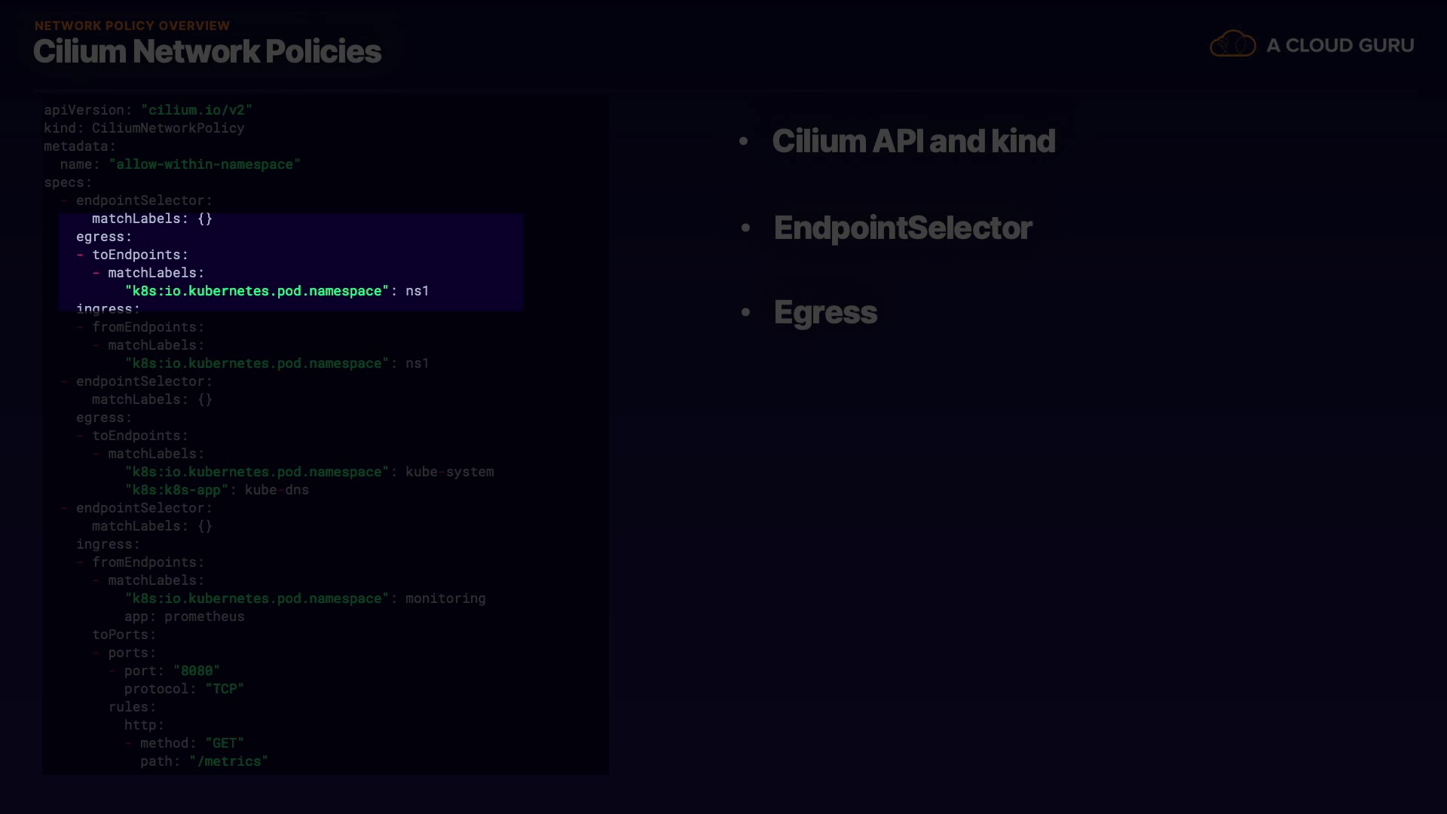This screenshot has width=1447, height=814.
Task: Click the kind CiliumNetworkPolicy line
Action: tap(144, 128)
